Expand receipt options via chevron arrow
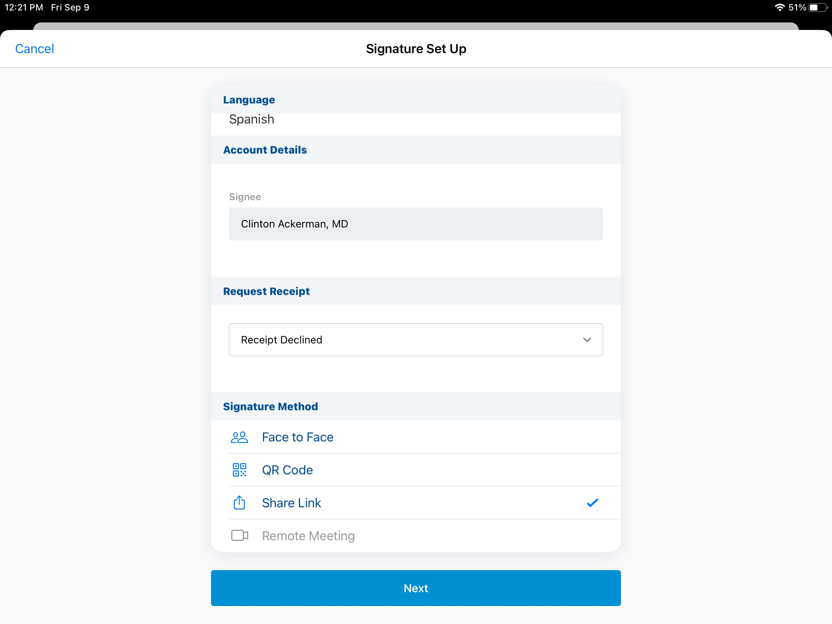This screenshot has width=832, height=624. [x=587, y=340]
